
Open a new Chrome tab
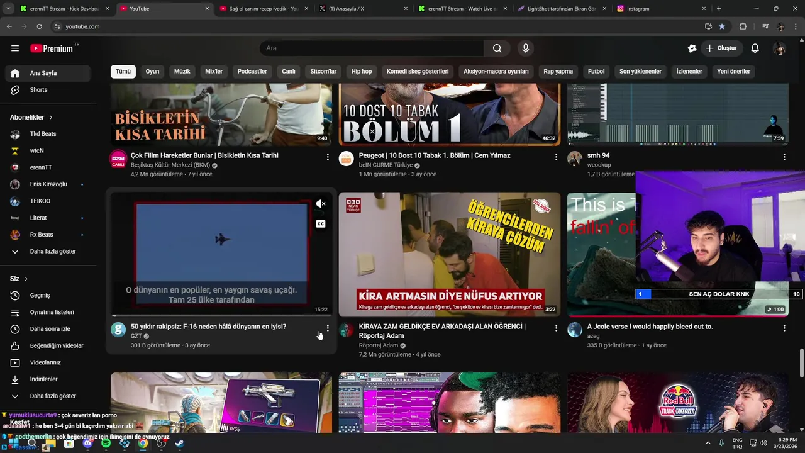(x=719, y=9)
